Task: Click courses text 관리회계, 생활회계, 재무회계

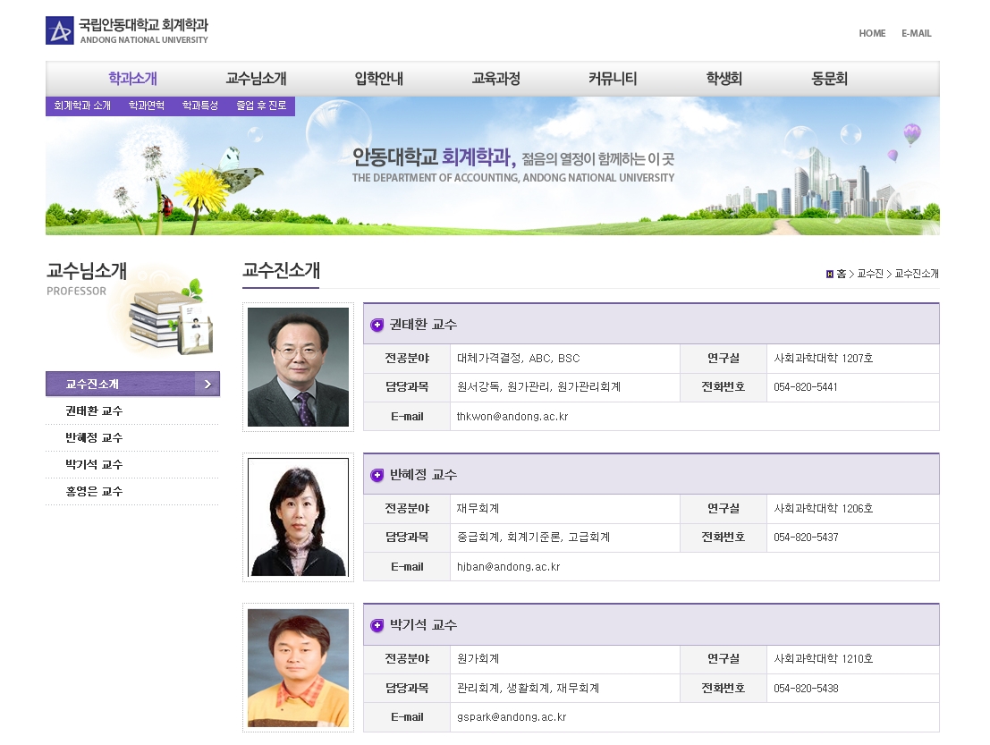Action: 528,688
